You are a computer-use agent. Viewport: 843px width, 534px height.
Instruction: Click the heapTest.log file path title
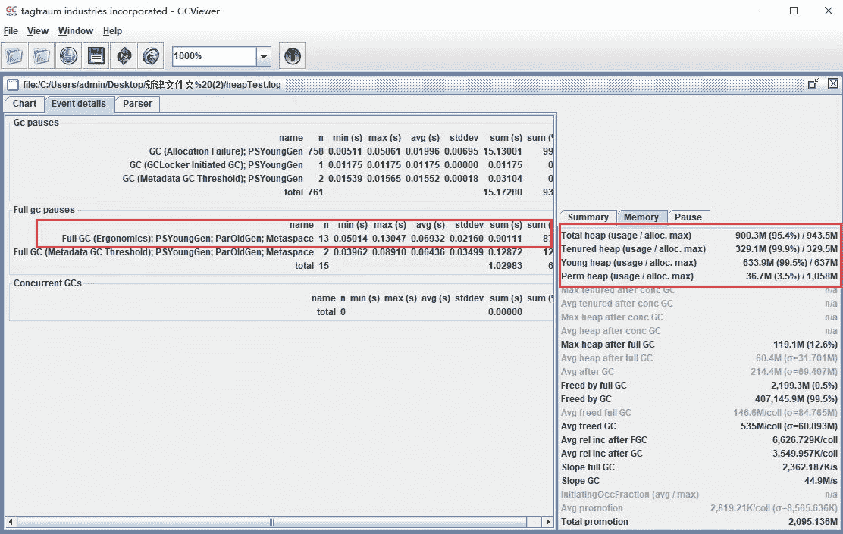[x=152, y=85]
